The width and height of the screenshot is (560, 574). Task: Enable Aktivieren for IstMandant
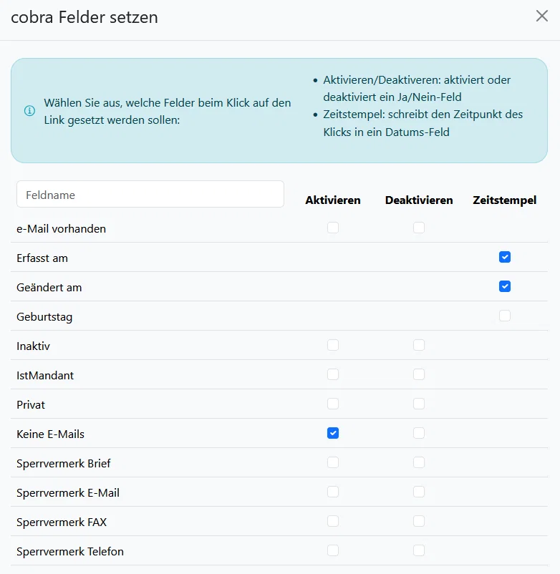(333, 374)
